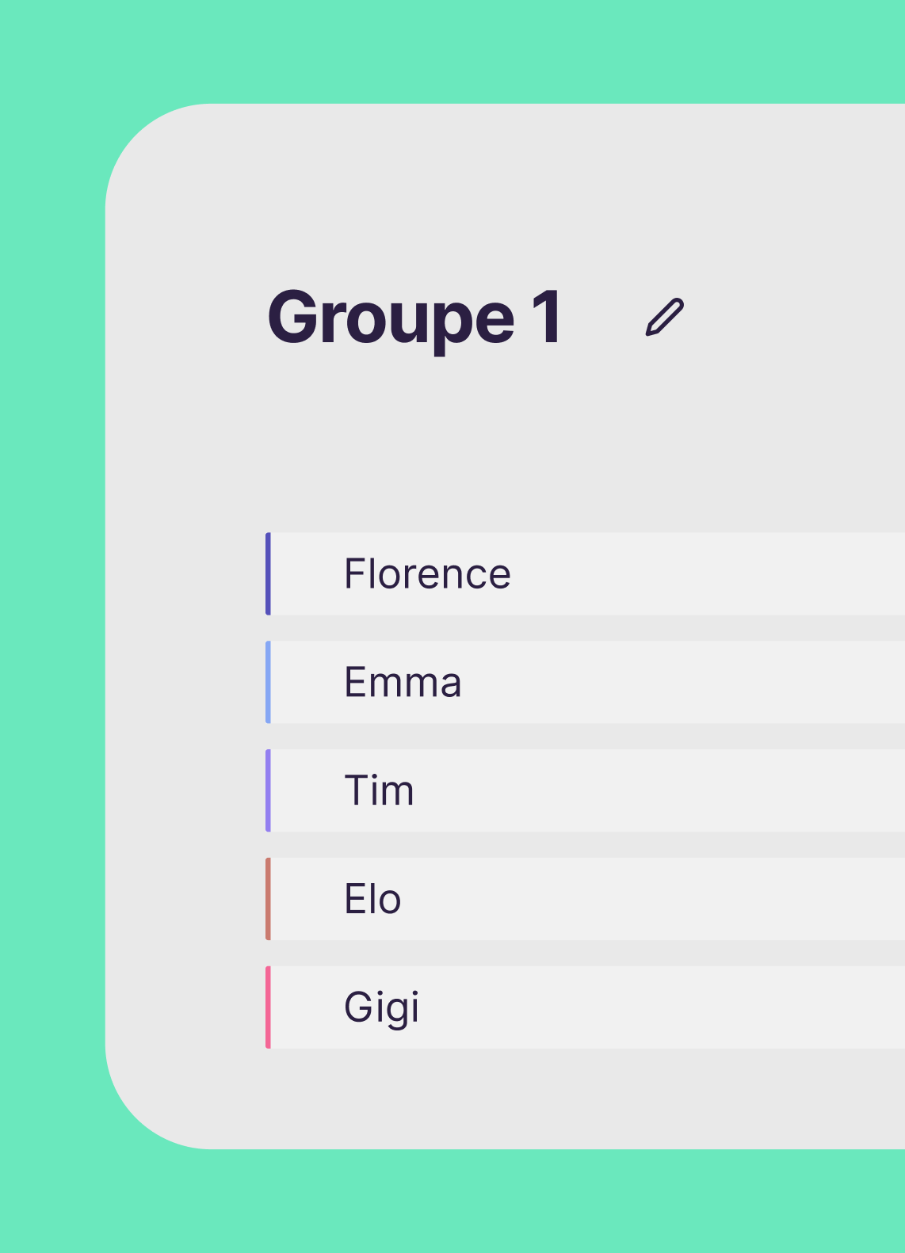
Task: Click the pencil edit icon beside Groupe 1
Action: pyautogui.click(x=664, y=318)
